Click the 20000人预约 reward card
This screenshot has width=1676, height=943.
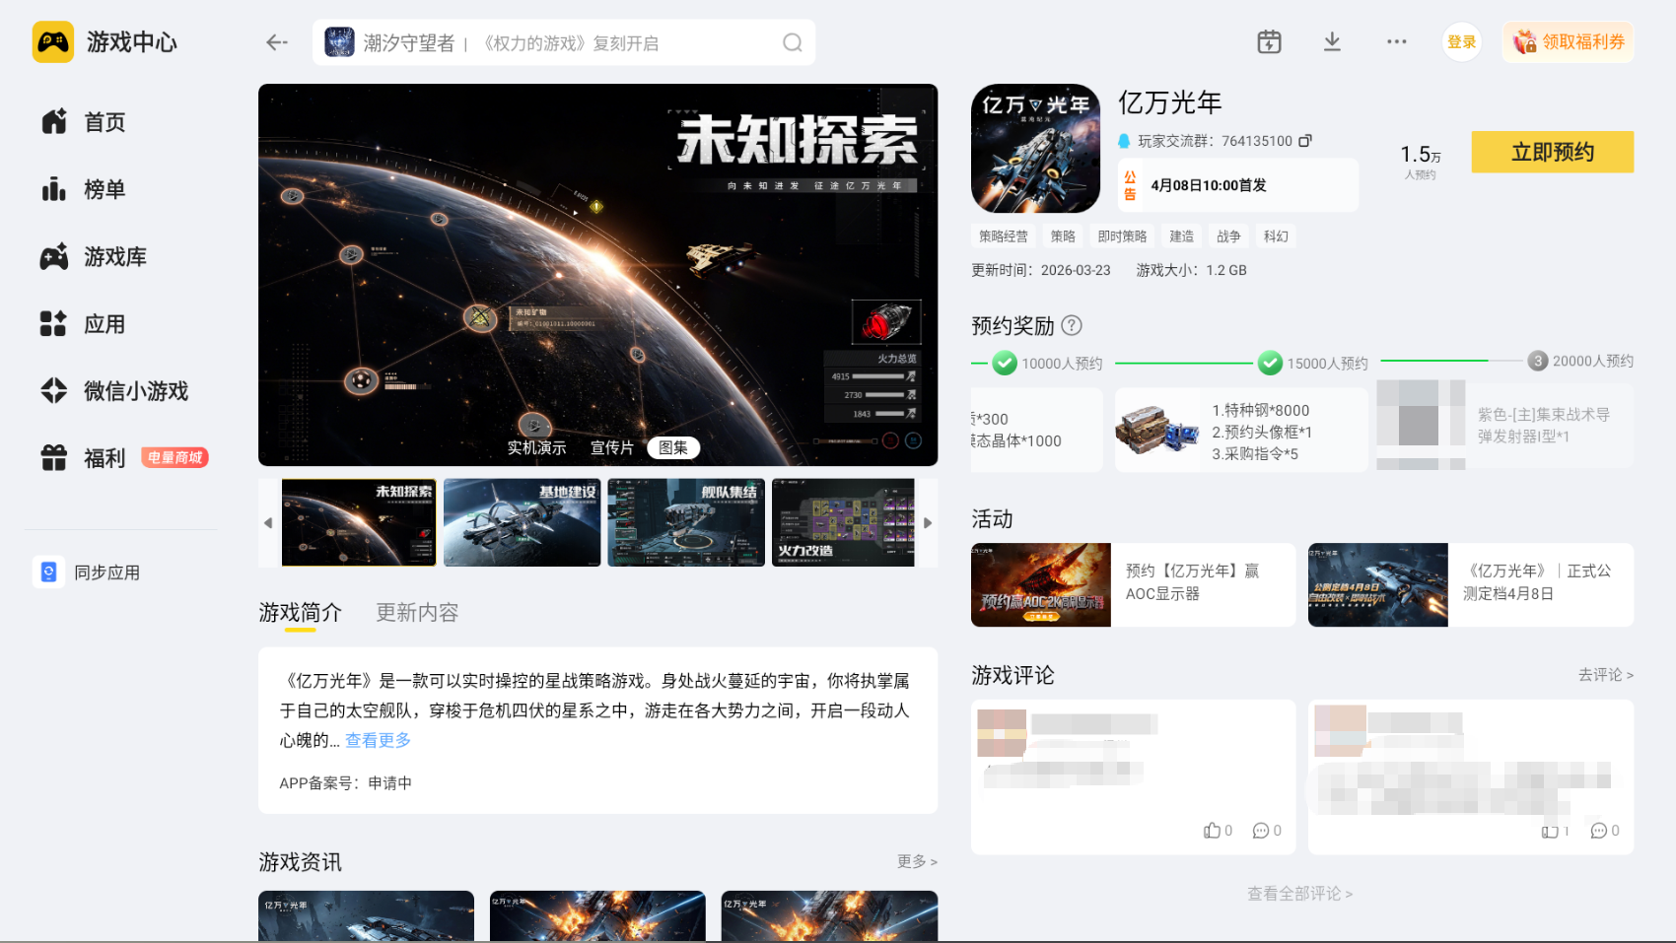pos(1505,426)
